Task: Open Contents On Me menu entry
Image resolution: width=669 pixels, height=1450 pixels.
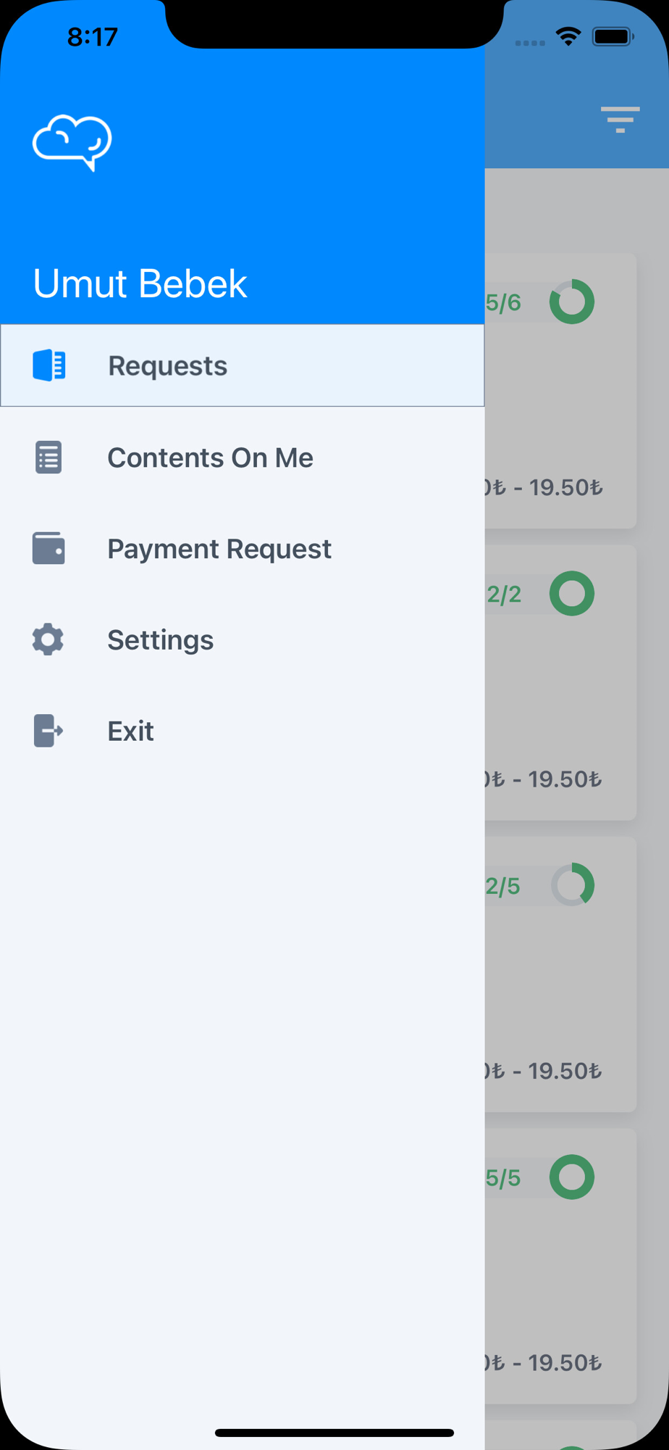Action: (243, 457)
